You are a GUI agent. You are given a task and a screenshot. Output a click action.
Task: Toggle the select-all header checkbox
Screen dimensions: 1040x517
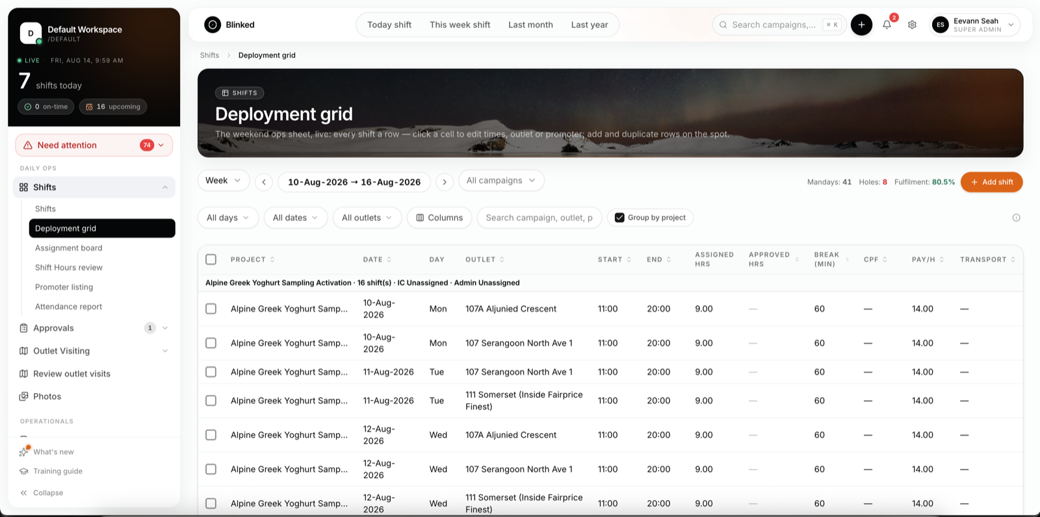point(211,260)
